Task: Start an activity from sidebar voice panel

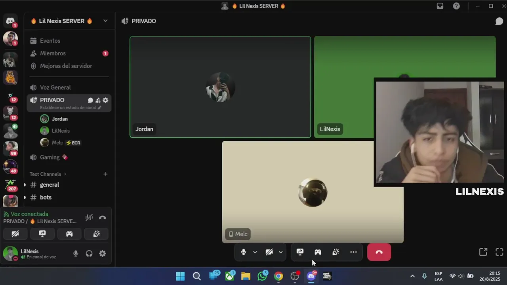Action: coord(69,234)
